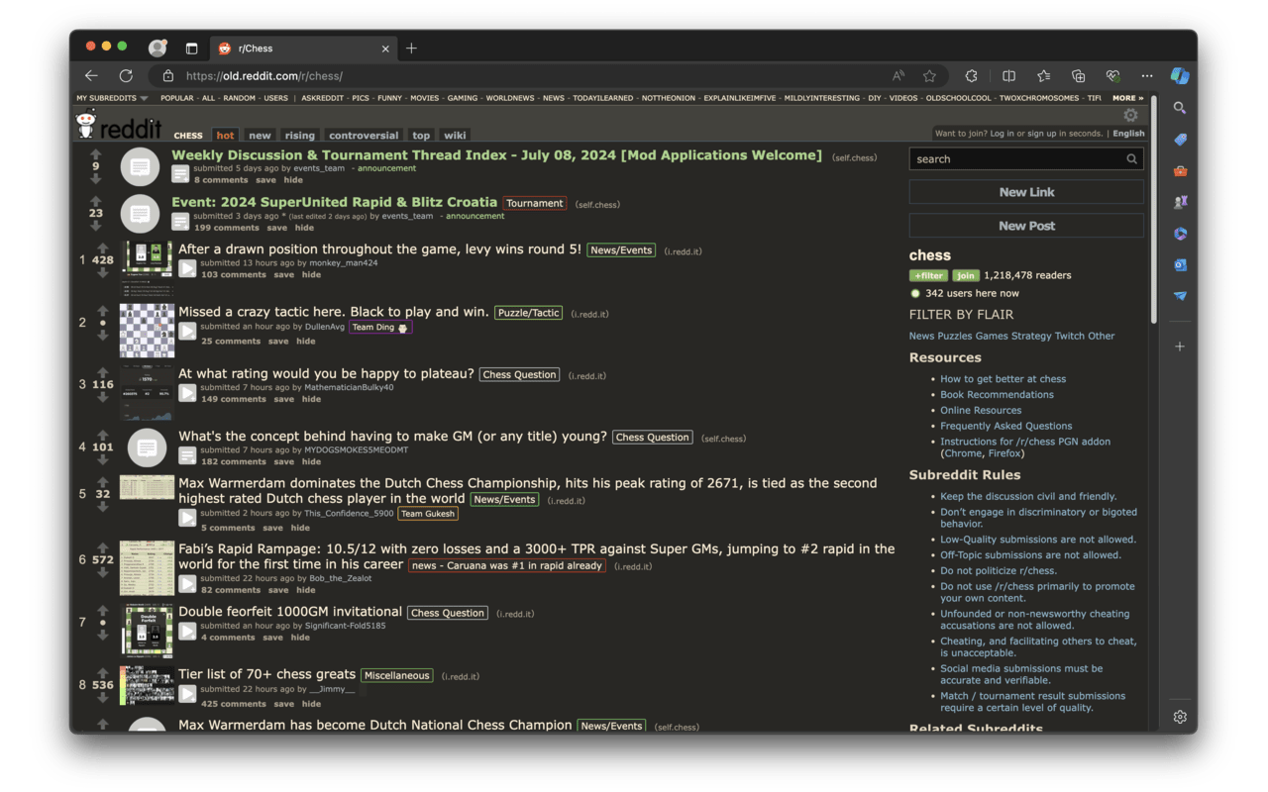Open user DullenAvg profile
The image size is (1268, 792).
324,327
